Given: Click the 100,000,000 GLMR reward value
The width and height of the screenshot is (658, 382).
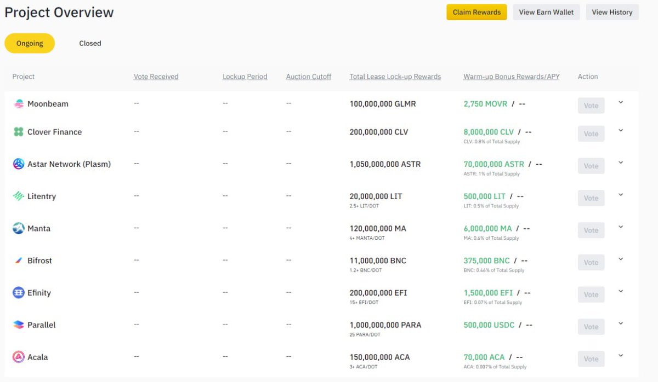Looking at the screenshot, I should [383, 104].
